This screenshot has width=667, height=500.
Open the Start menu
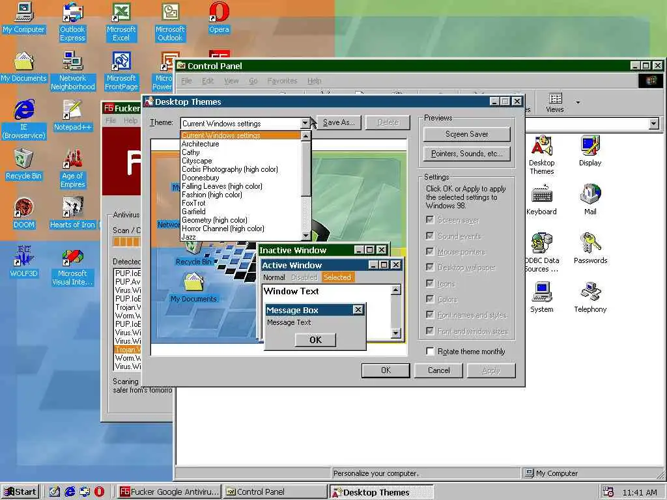point(20,492)
